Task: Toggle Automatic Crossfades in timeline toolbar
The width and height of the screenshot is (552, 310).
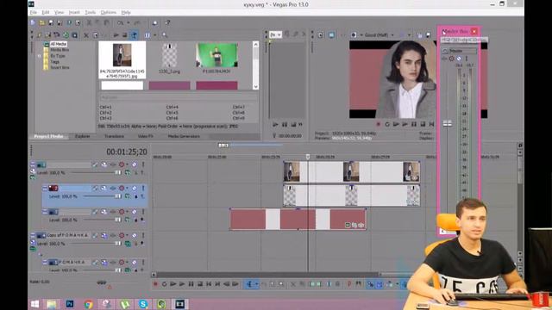Action: tap(379, 284)
